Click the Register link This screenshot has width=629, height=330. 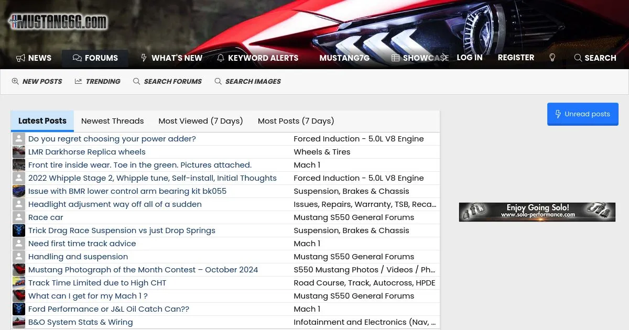coord(516,58)
